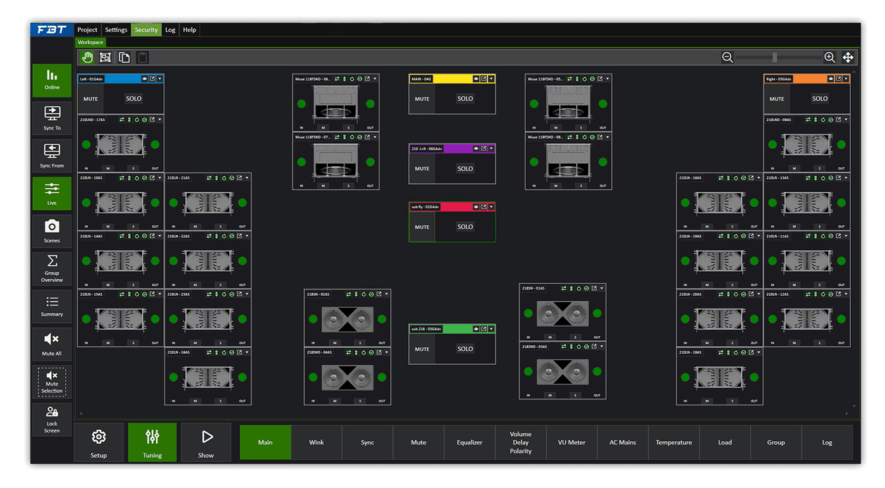Toggle eye visibility on MAIN - 04G group
885x488 pixels.
point(475,79)
